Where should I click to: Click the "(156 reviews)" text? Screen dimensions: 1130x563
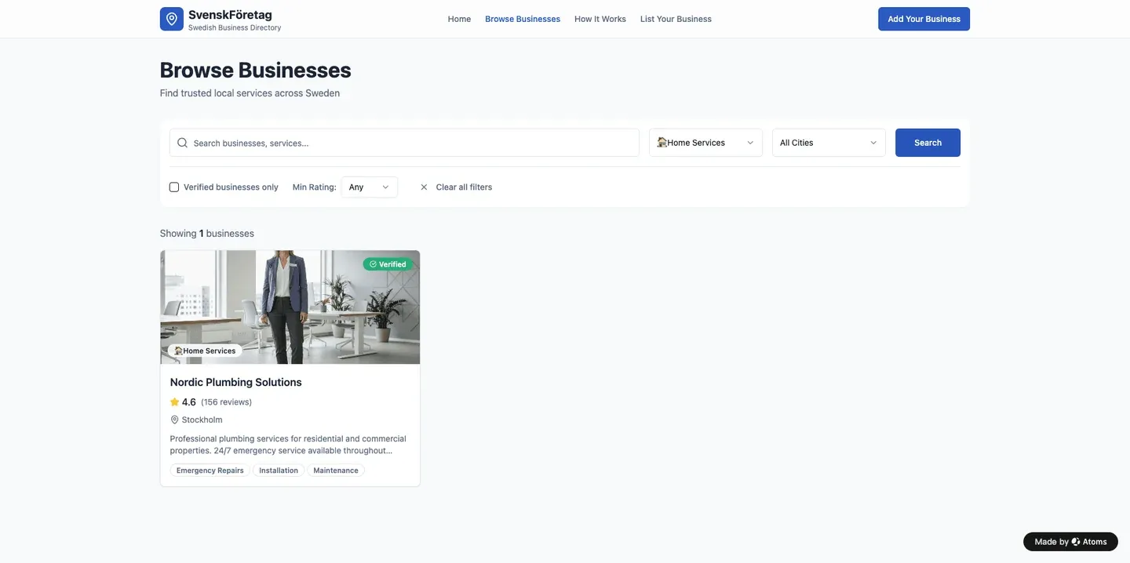226,402
